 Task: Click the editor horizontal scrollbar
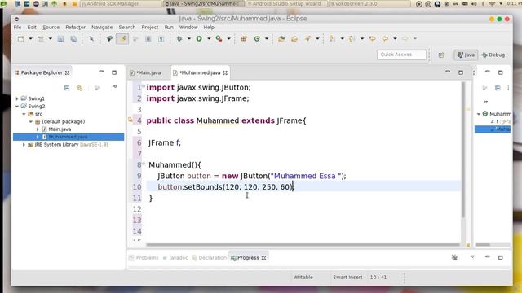pos(303,245)
